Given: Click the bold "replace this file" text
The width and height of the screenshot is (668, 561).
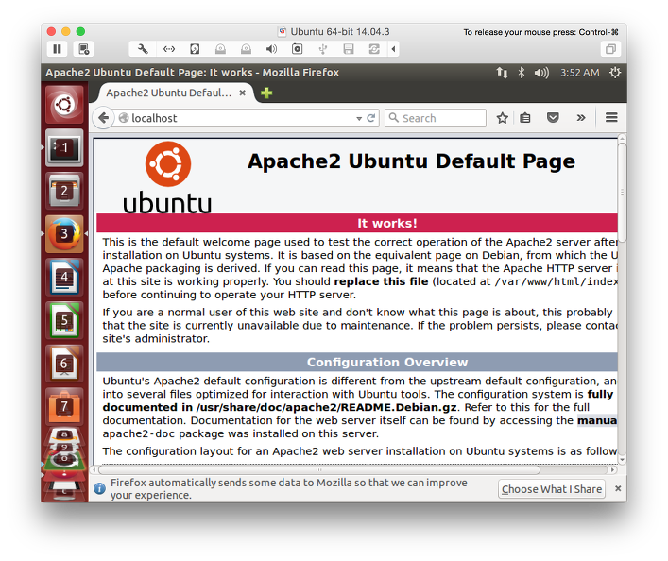Looking at the screenshot, I should point(381,282).
